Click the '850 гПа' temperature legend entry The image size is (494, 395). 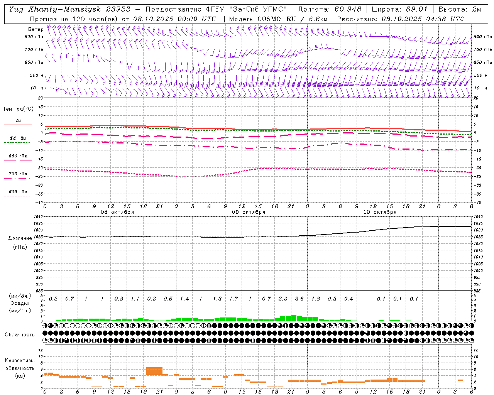(18, 156)
